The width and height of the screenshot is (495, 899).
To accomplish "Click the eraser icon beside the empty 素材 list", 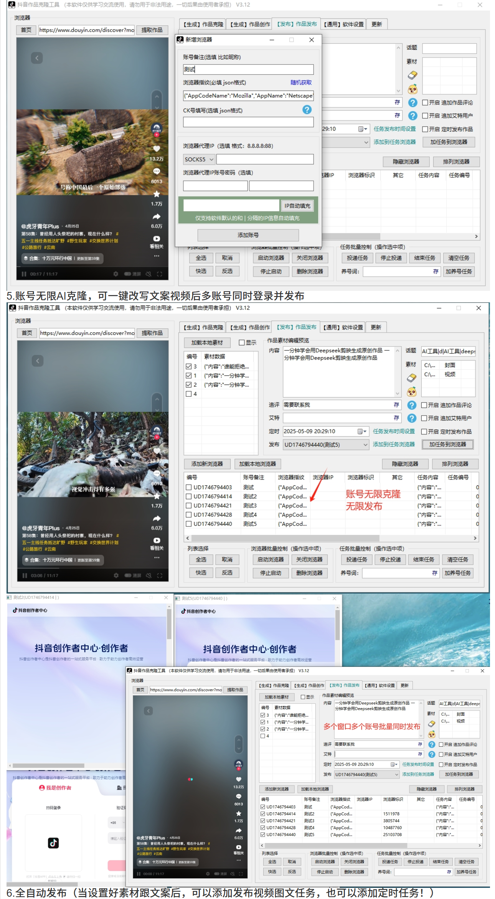I will 412,75.
